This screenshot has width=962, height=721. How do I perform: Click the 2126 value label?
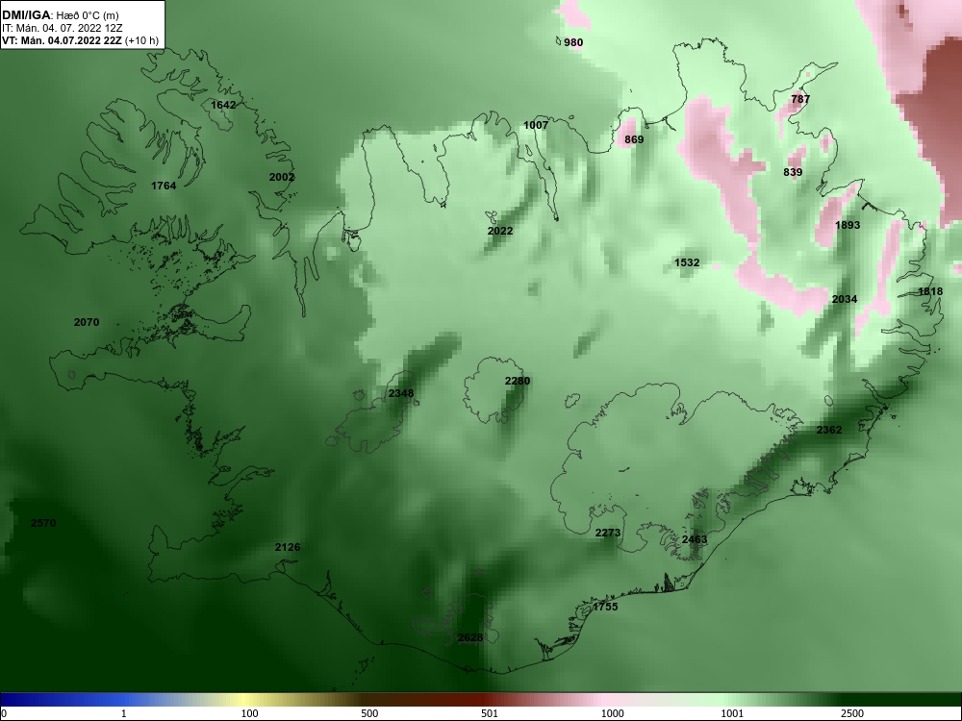click(x=288, y=547)
